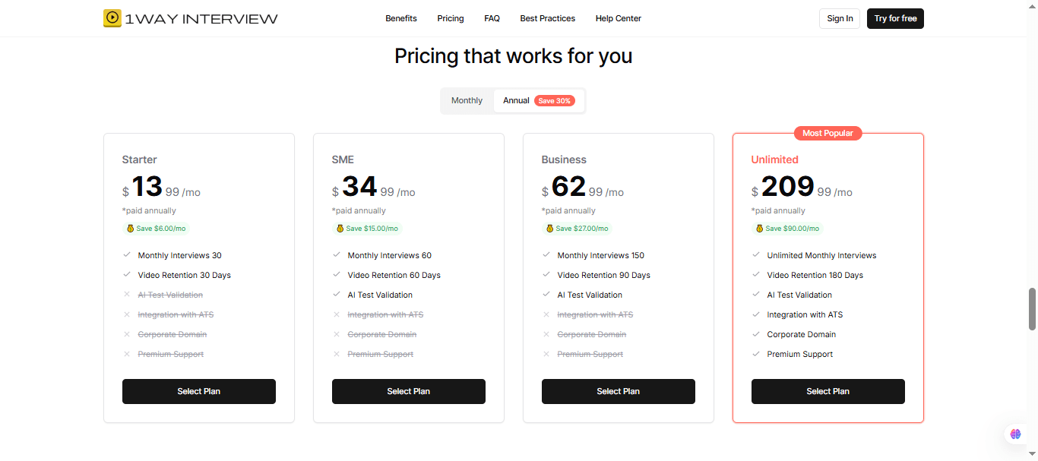Switch billing to Monthly
This screenshot has width=1038, height=461.
pos(467,101)
